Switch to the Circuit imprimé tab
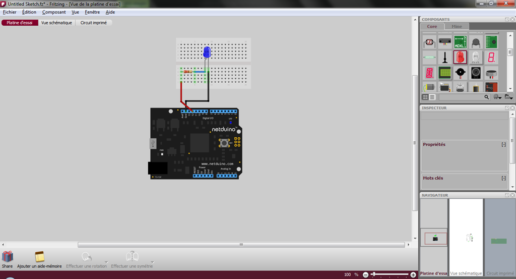Screen dimensions: 516x279 point(93,23)
